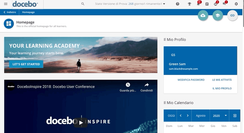244x133 pixels.
Task: Open the chat messages icon
Action: (225, 4)
